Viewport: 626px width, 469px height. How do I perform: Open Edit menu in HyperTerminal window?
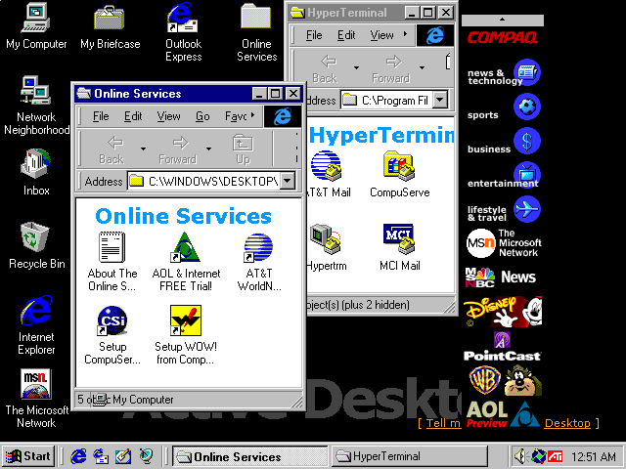346,35
